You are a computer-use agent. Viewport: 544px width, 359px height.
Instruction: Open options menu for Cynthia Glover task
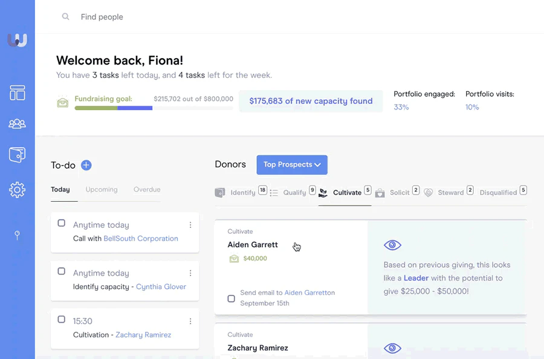[190, 273]
